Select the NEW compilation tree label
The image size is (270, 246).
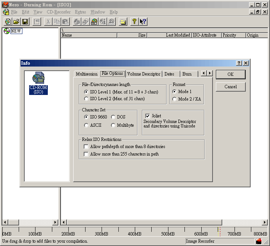point(16,31)
